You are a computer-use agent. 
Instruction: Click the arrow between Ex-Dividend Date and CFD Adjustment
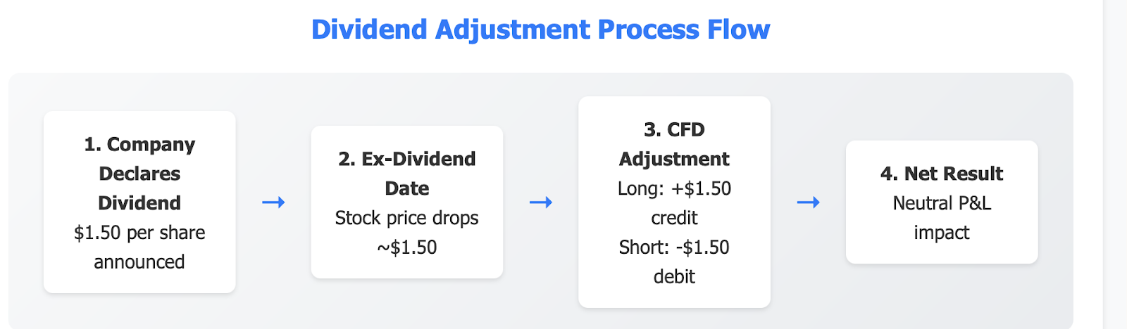[541, 202]
